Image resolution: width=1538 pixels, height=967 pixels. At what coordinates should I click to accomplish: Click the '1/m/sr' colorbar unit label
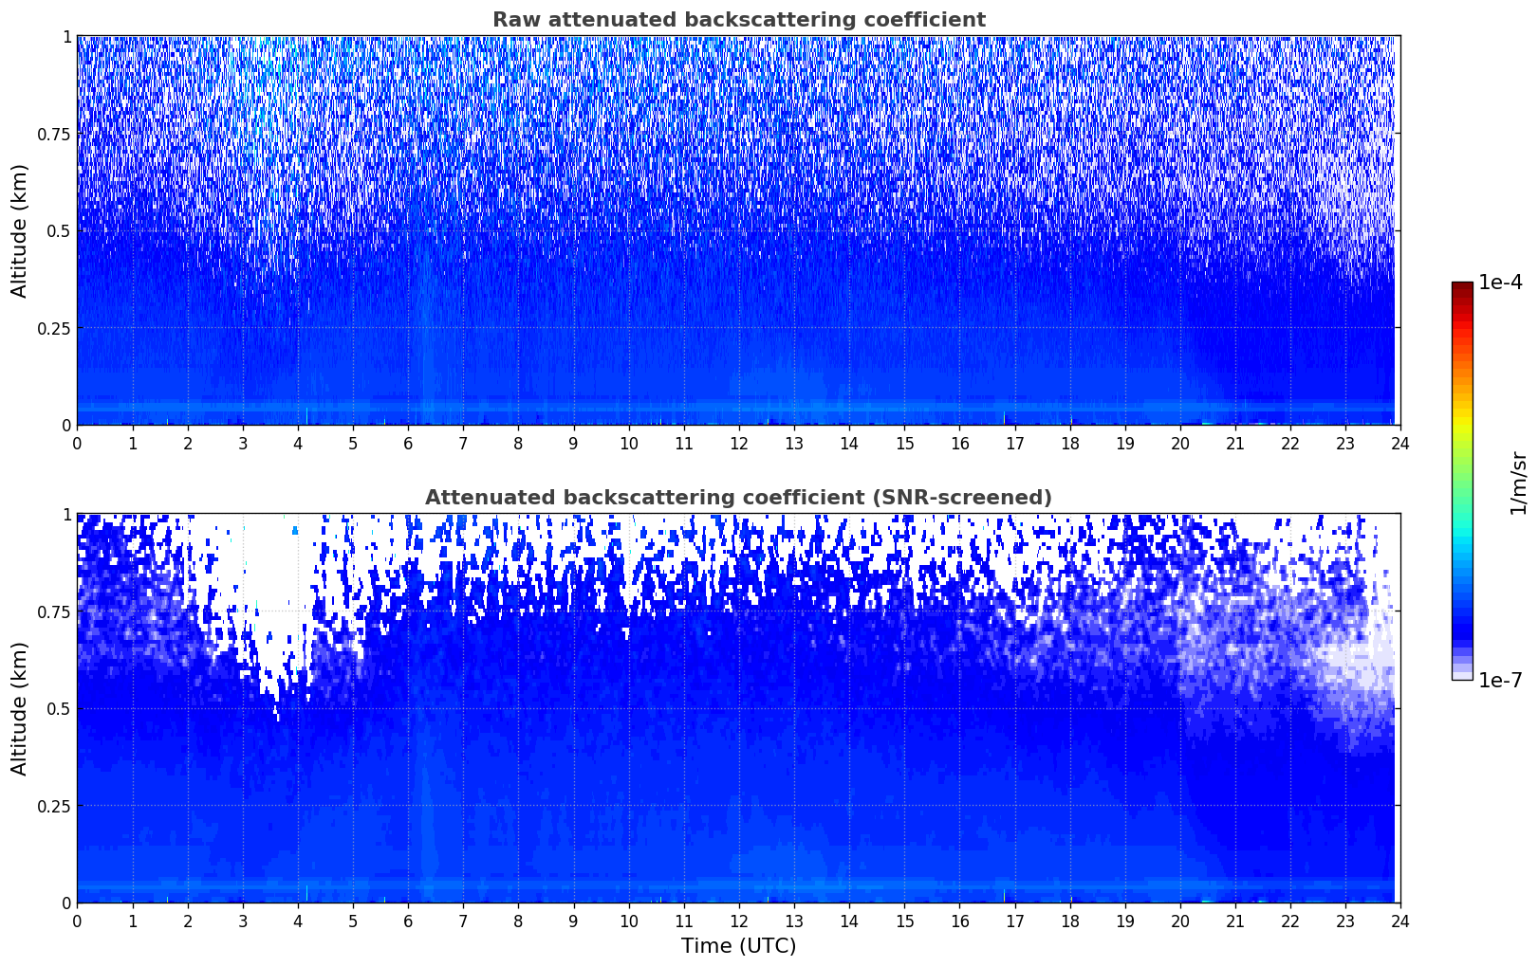tap(1518, 482)
